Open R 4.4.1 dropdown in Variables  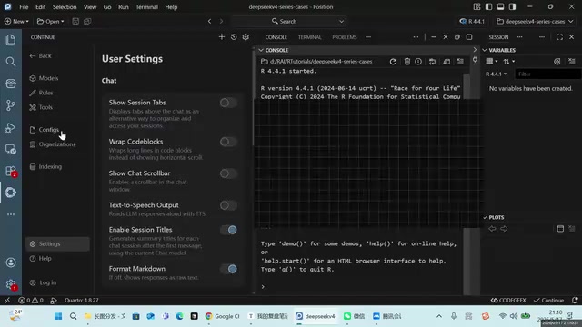(496, 74)
